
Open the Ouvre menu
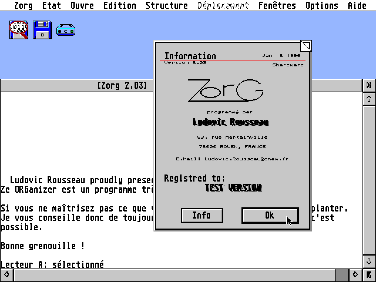(x=82, y=5)
